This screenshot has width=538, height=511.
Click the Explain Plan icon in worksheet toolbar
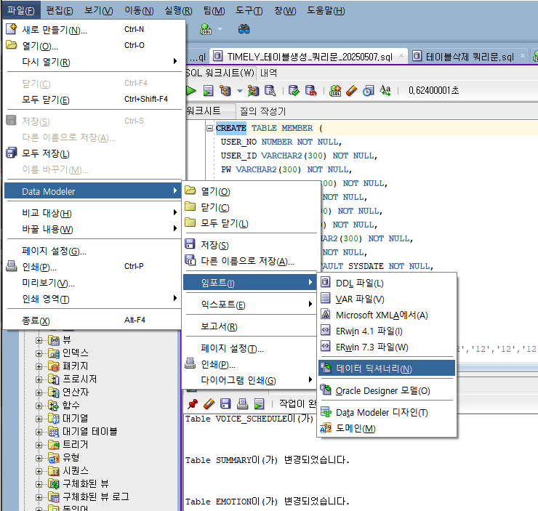point(225,91)
